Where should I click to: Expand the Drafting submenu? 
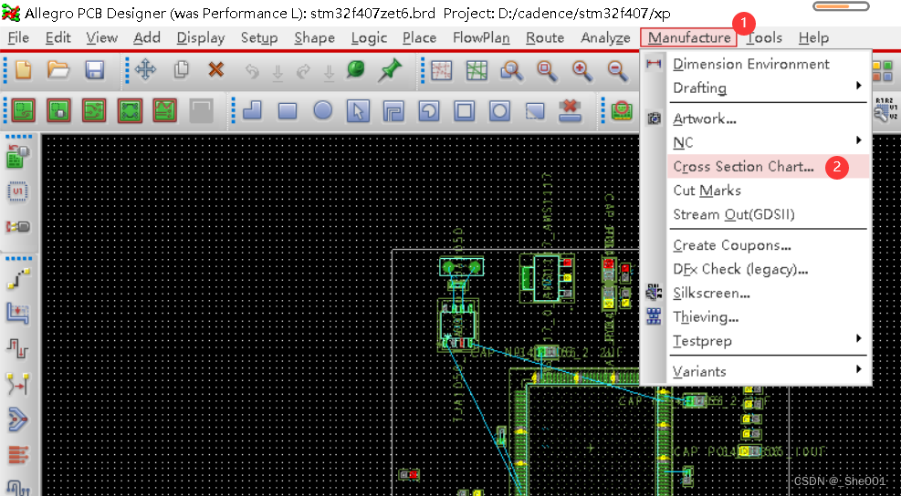point(858,88)
